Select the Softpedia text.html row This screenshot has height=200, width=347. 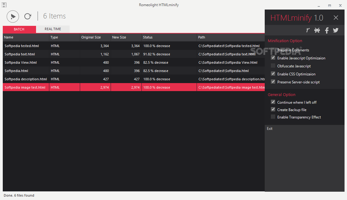click(x=134, y=54)
